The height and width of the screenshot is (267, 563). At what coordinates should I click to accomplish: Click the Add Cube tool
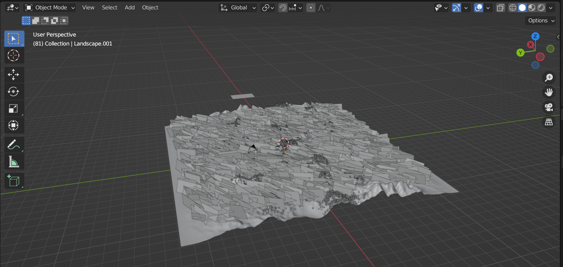point(14,181)
